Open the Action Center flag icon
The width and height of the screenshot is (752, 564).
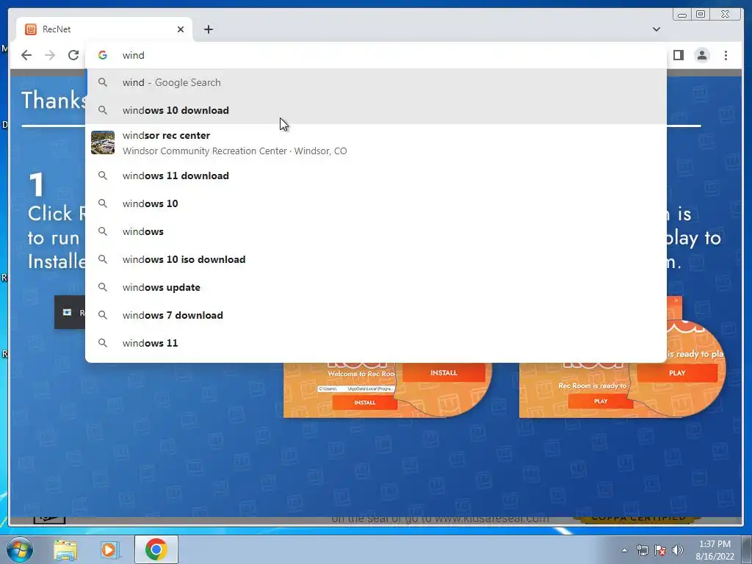pyautogui.click(x=660, y=551)
